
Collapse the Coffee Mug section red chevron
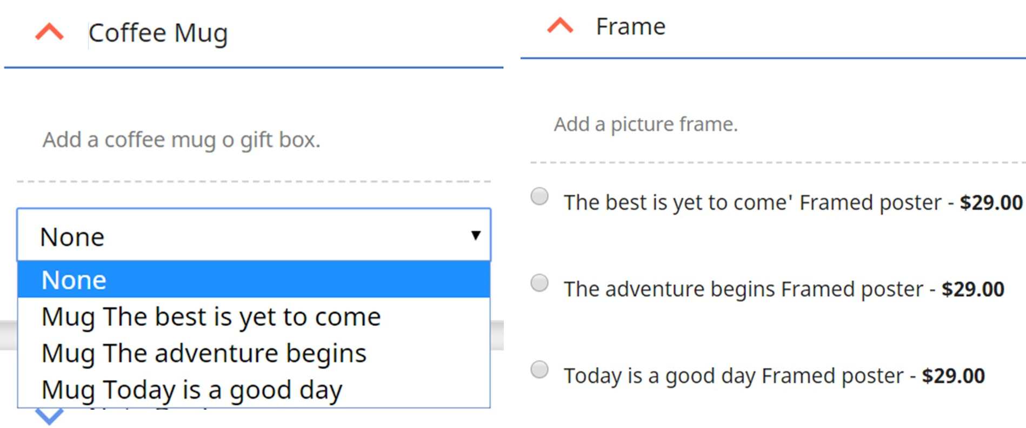pyautogui.click(x=49, y=32)
